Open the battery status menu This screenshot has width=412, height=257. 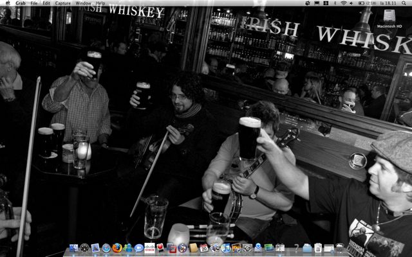pyautogui.click(x=368, y=3)
